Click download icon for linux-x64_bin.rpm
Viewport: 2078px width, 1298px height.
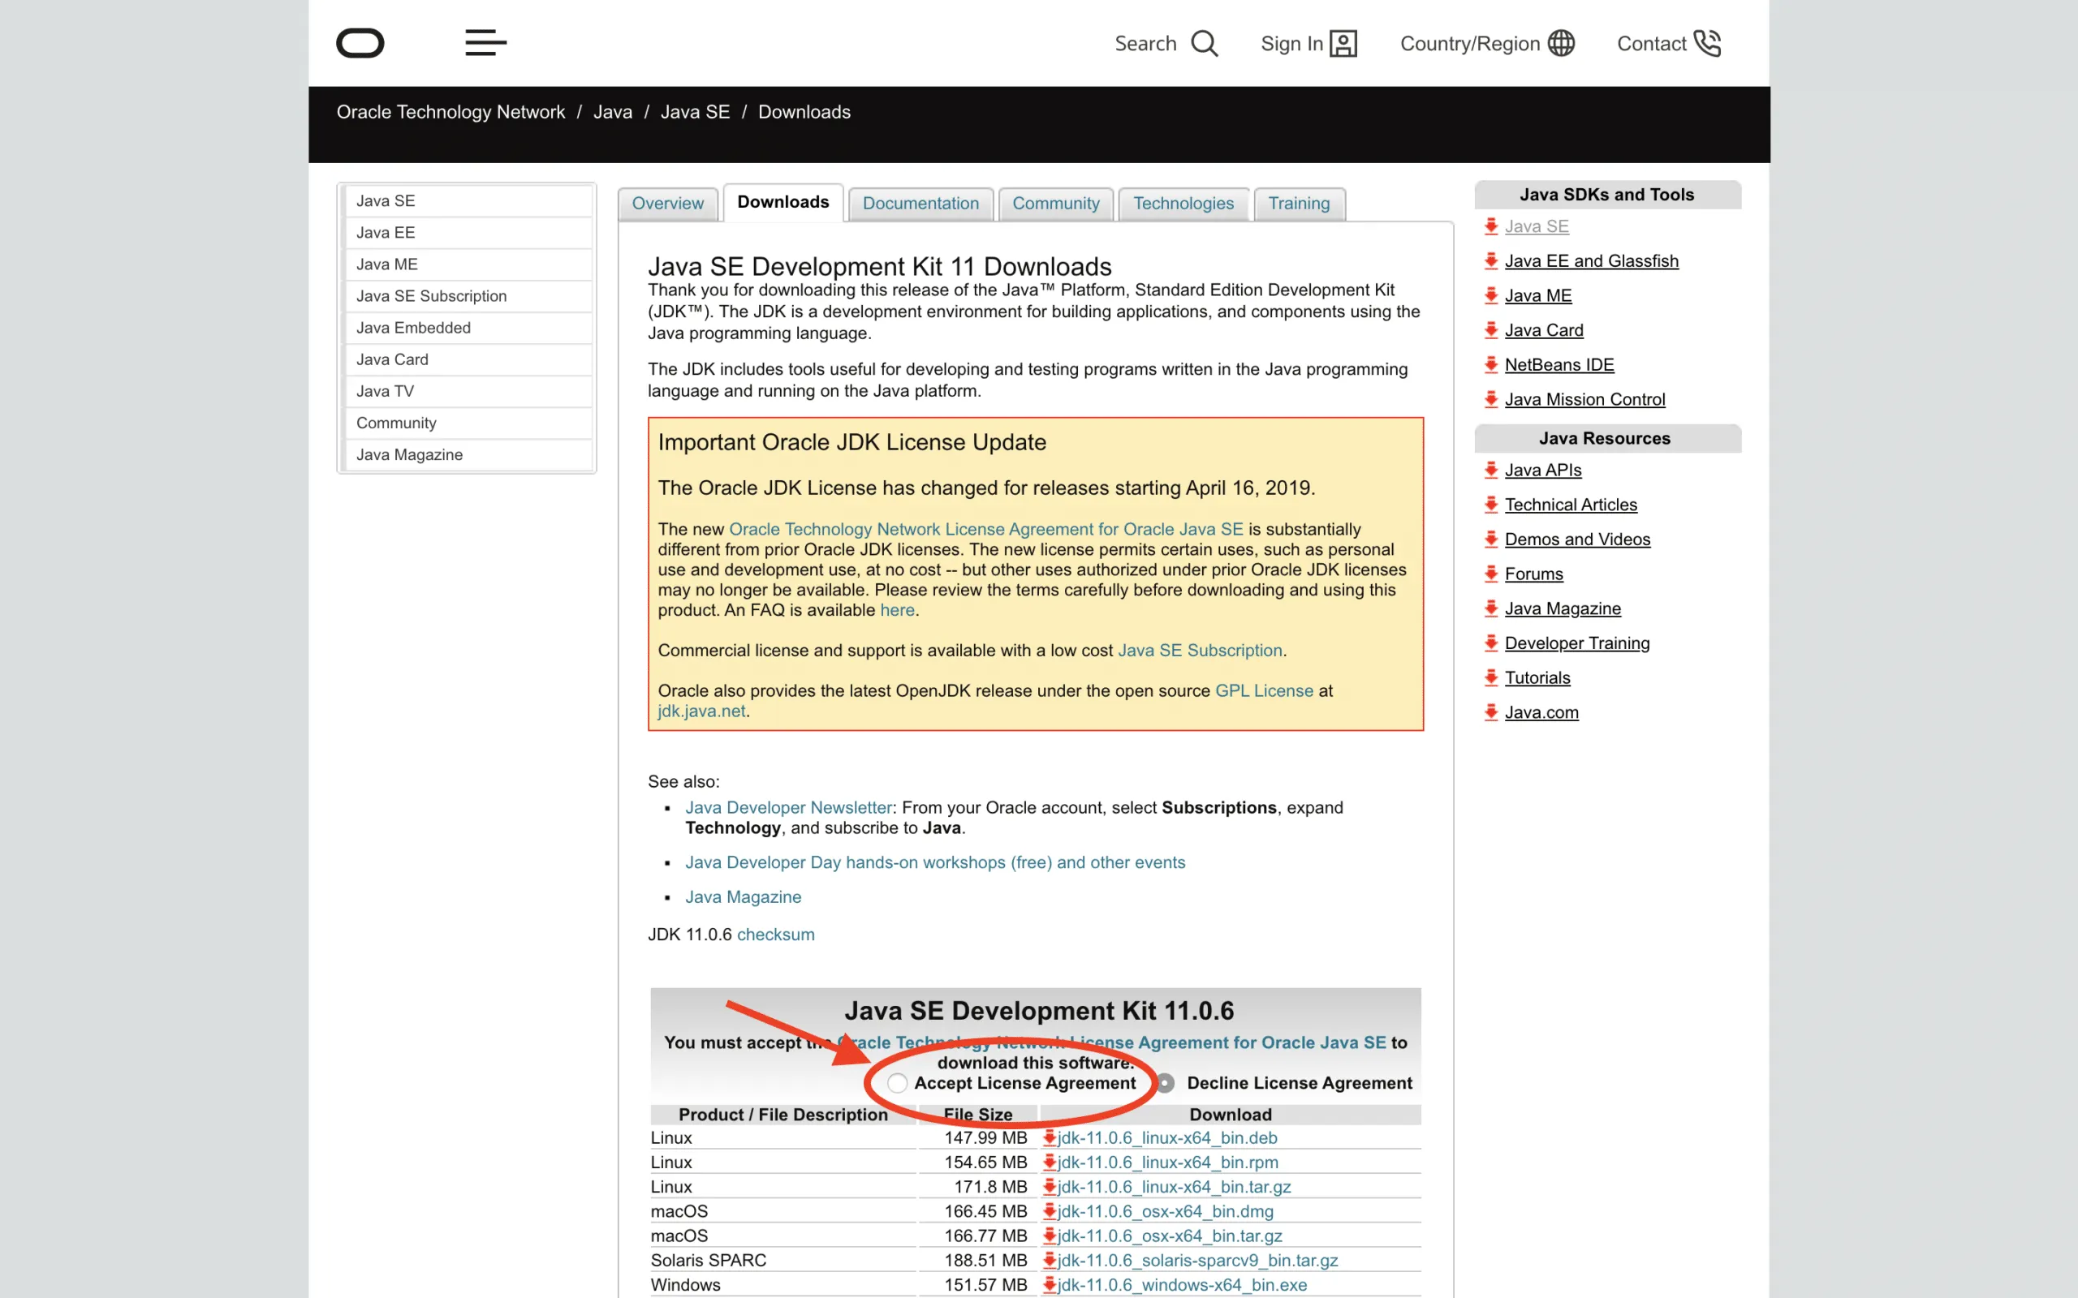1050,1163
